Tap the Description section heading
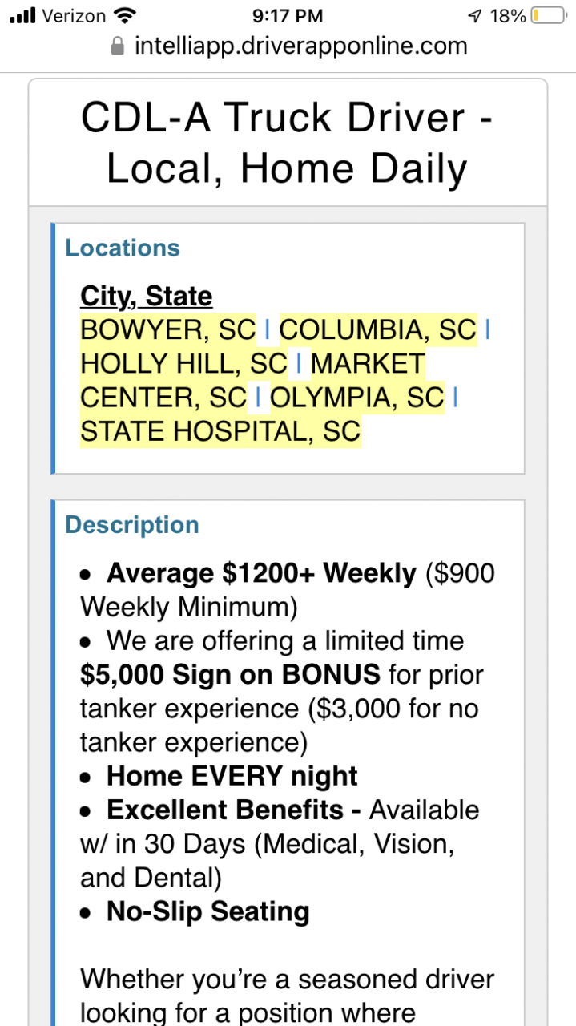The height and width of the screenshot is (1026, 576). 131,525
